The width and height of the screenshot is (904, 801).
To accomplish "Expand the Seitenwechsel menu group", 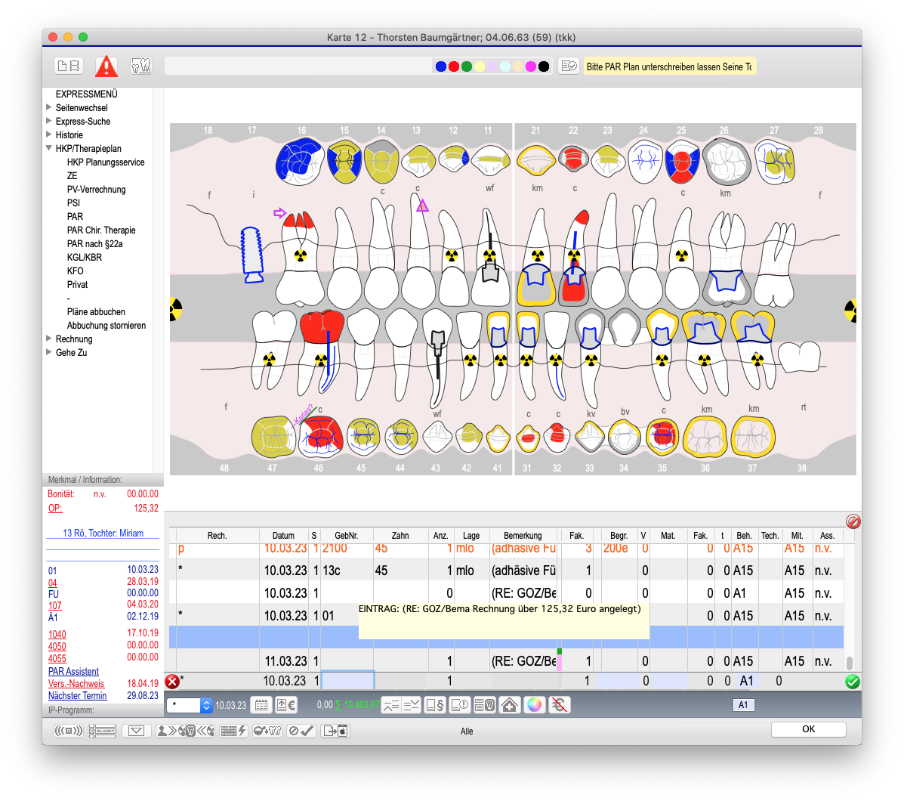I will (x=49, y=108).
